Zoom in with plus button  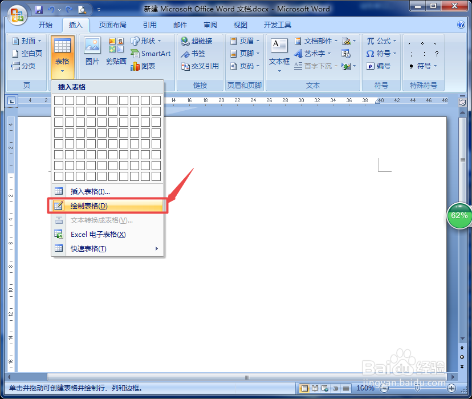click(x=451, y=389)
